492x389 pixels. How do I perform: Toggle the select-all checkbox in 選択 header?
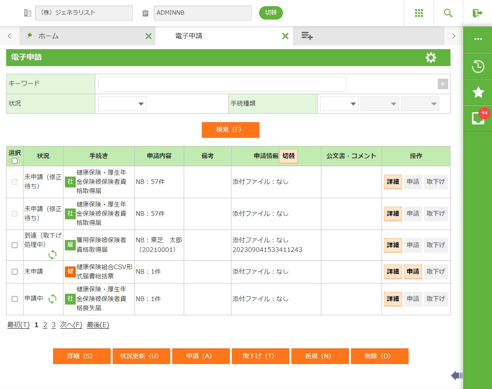tap(15, 161)
